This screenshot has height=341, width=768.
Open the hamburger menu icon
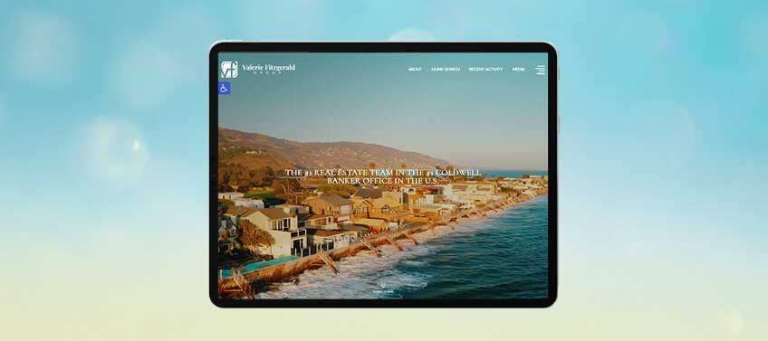click(x=541, y=69)
